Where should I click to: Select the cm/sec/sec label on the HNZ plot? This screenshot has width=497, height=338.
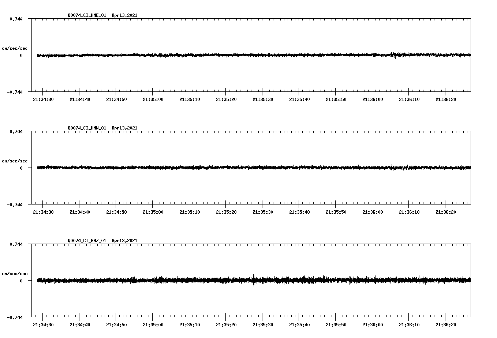(x=15, y=273)
